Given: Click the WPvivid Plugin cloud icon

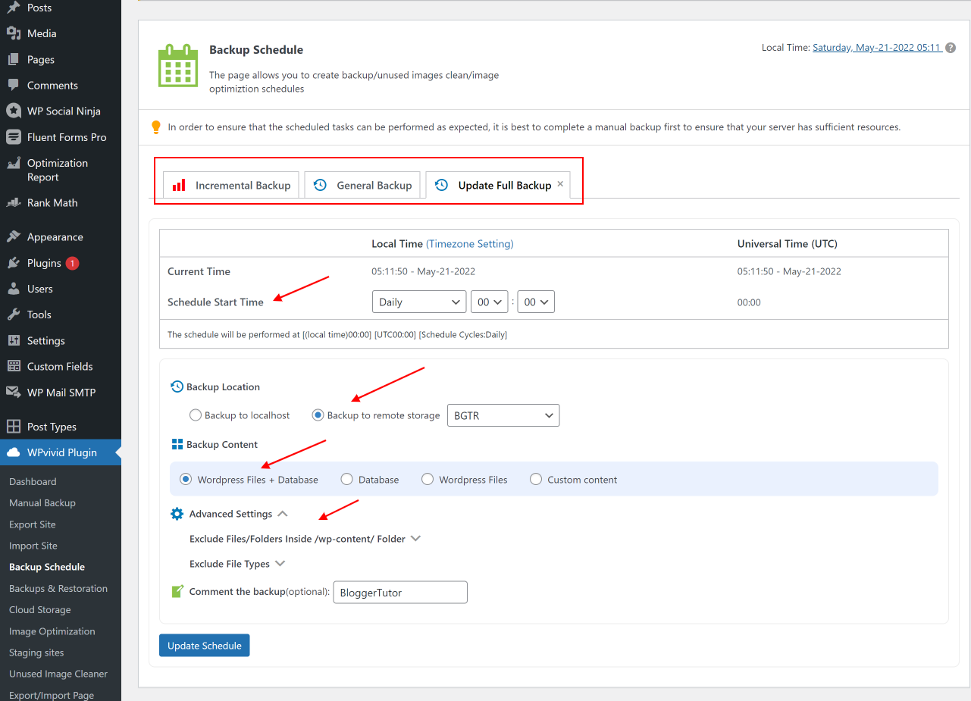Looking at the screenshot, I should [x=14, y=452].
